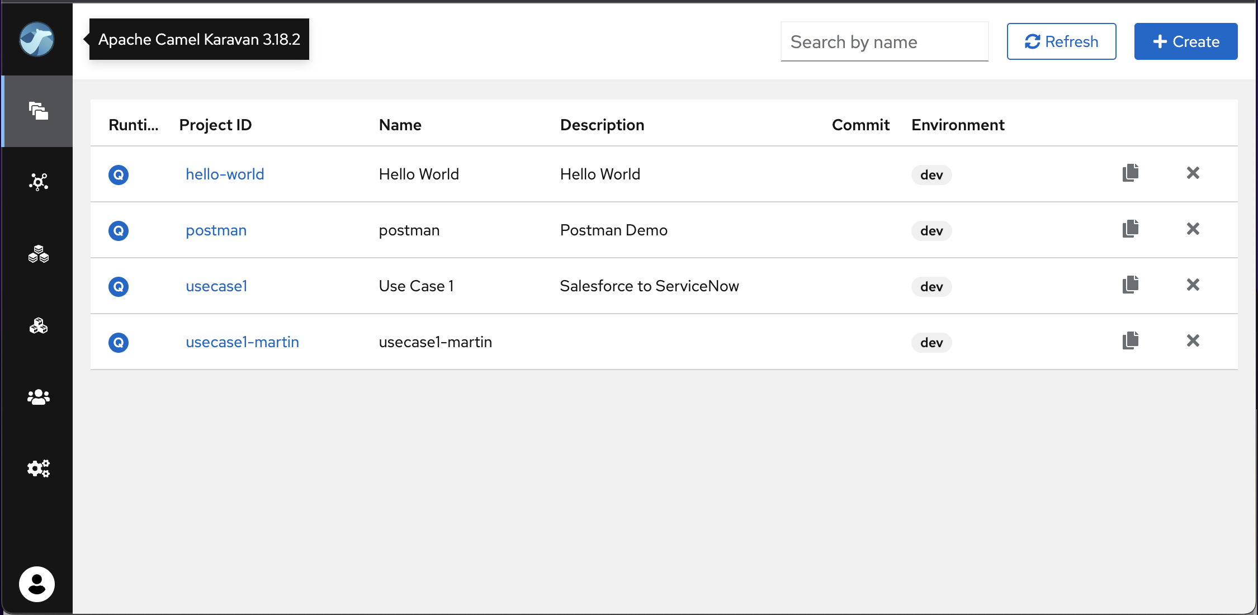Click the Refresh button

point(1061,41)
